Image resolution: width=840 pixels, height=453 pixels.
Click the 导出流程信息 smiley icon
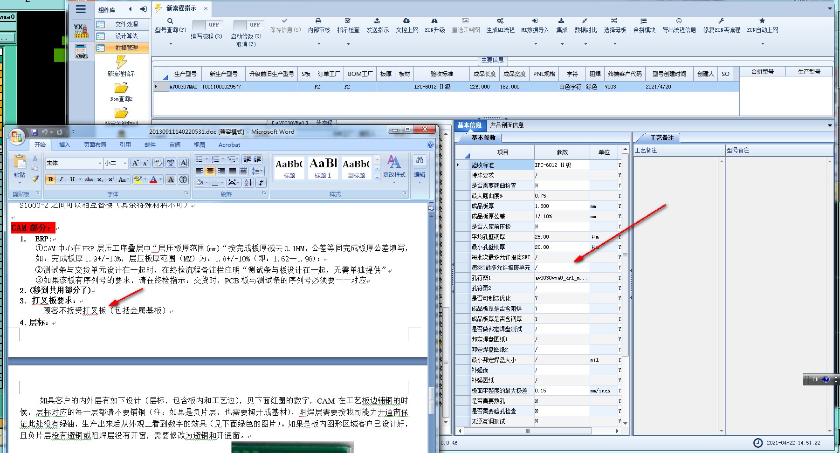click(679, 21)
